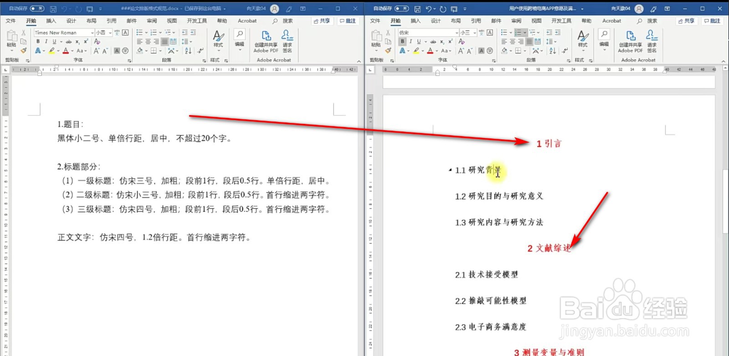This screenshot has height=356, width=729.
Task: Toggle Strikethrough in the right window
Action: click(x=433, y=41)
